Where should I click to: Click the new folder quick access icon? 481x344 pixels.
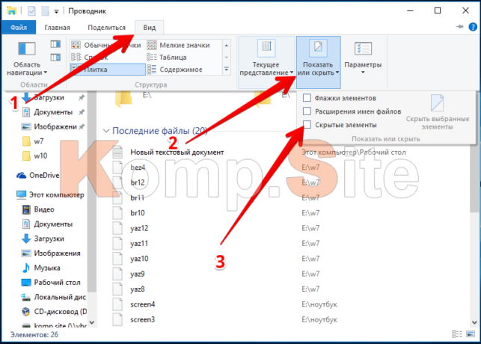[x=46, y=11]
